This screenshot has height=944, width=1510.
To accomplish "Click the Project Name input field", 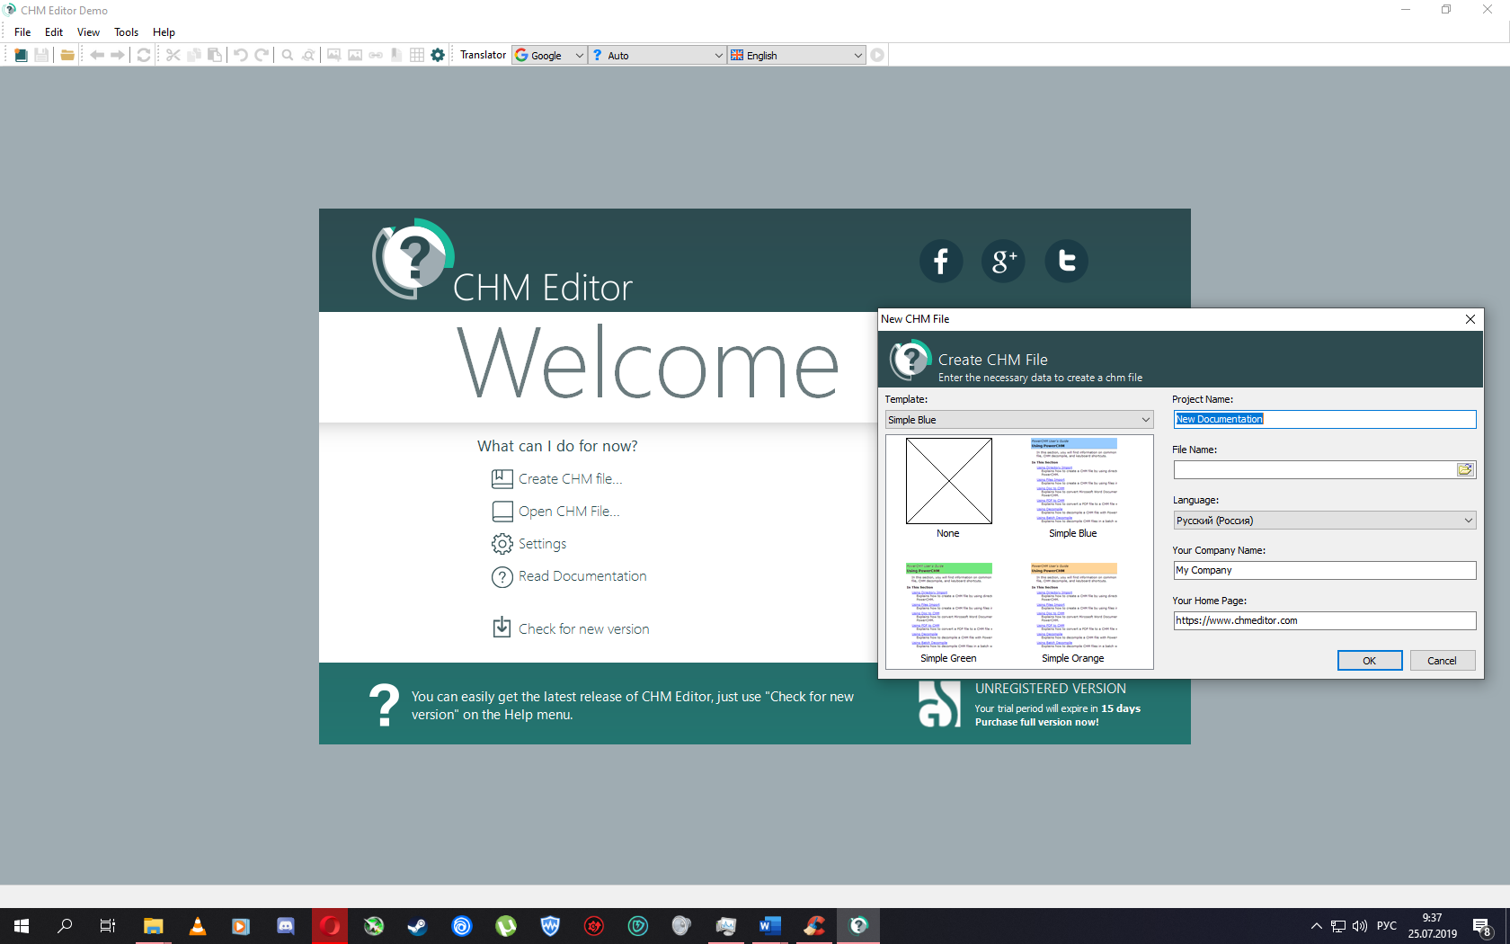I will [x=1325, y=419].
